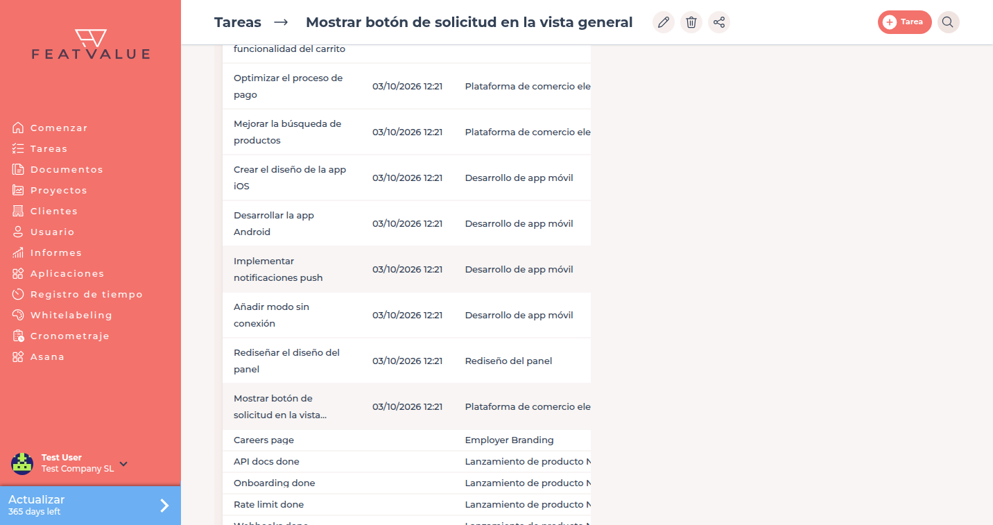Select task 'Desarrollar la app Android'
Image resolution: width=993 pixels, height=525 pixels.
[x=406, y=223]
